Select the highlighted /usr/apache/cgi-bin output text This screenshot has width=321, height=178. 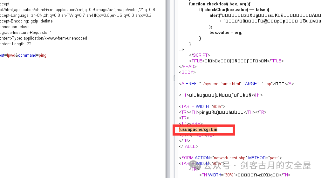tap(198, 130)
